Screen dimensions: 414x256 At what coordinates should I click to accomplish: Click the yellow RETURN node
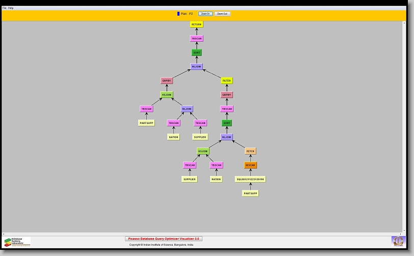tap(196, 24)
